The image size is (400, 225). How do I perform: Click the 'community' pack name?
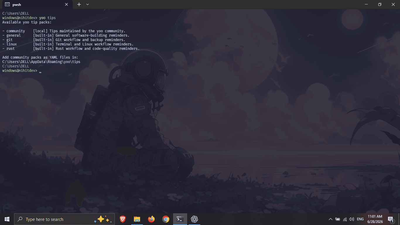click(16, 31)
